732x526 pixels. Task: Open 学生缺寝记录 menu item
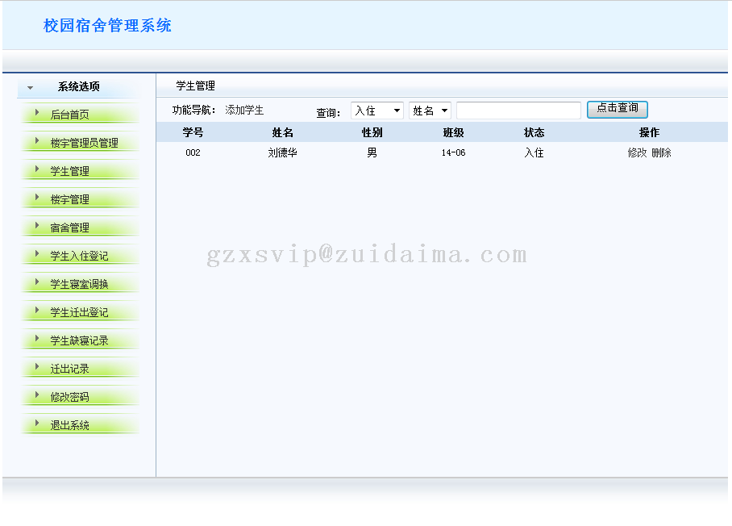79,340
